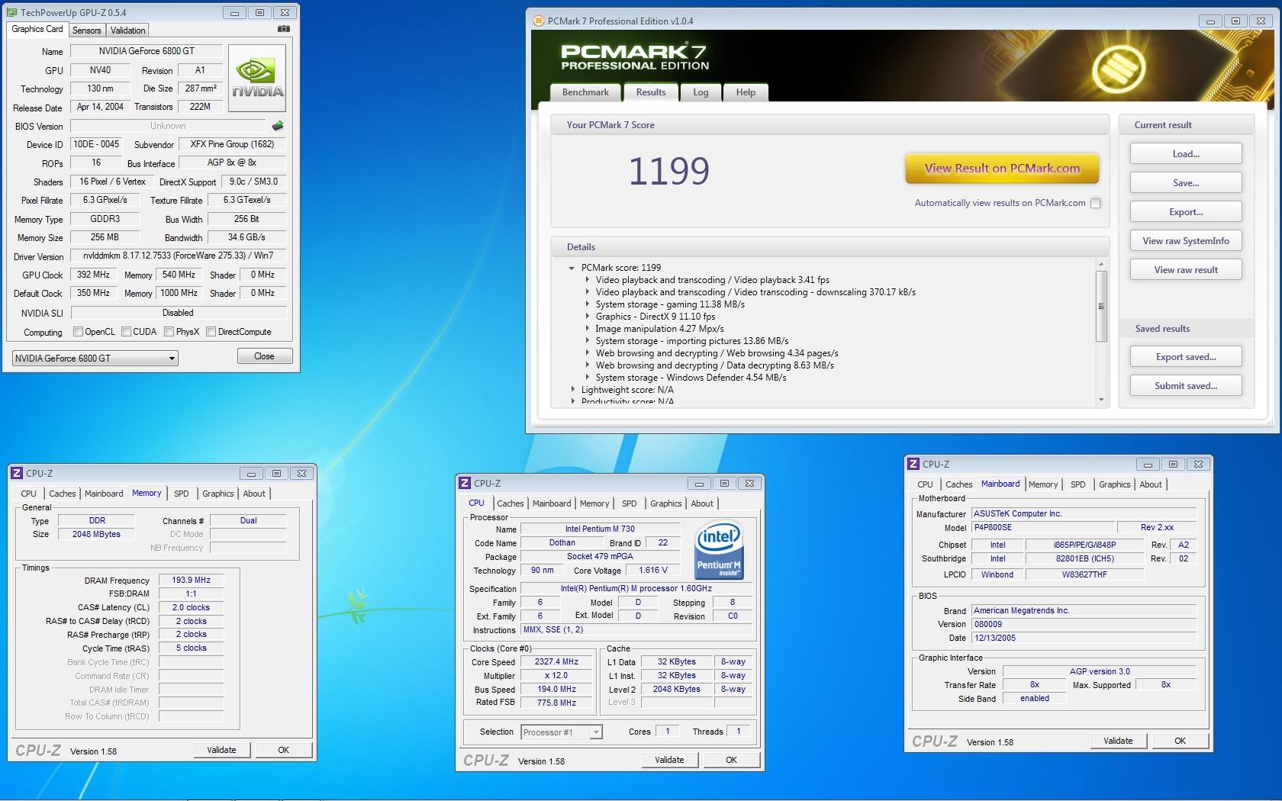Expand the Image manipulation entry
Screen dimensions: 1282x801
pos(587,329)
